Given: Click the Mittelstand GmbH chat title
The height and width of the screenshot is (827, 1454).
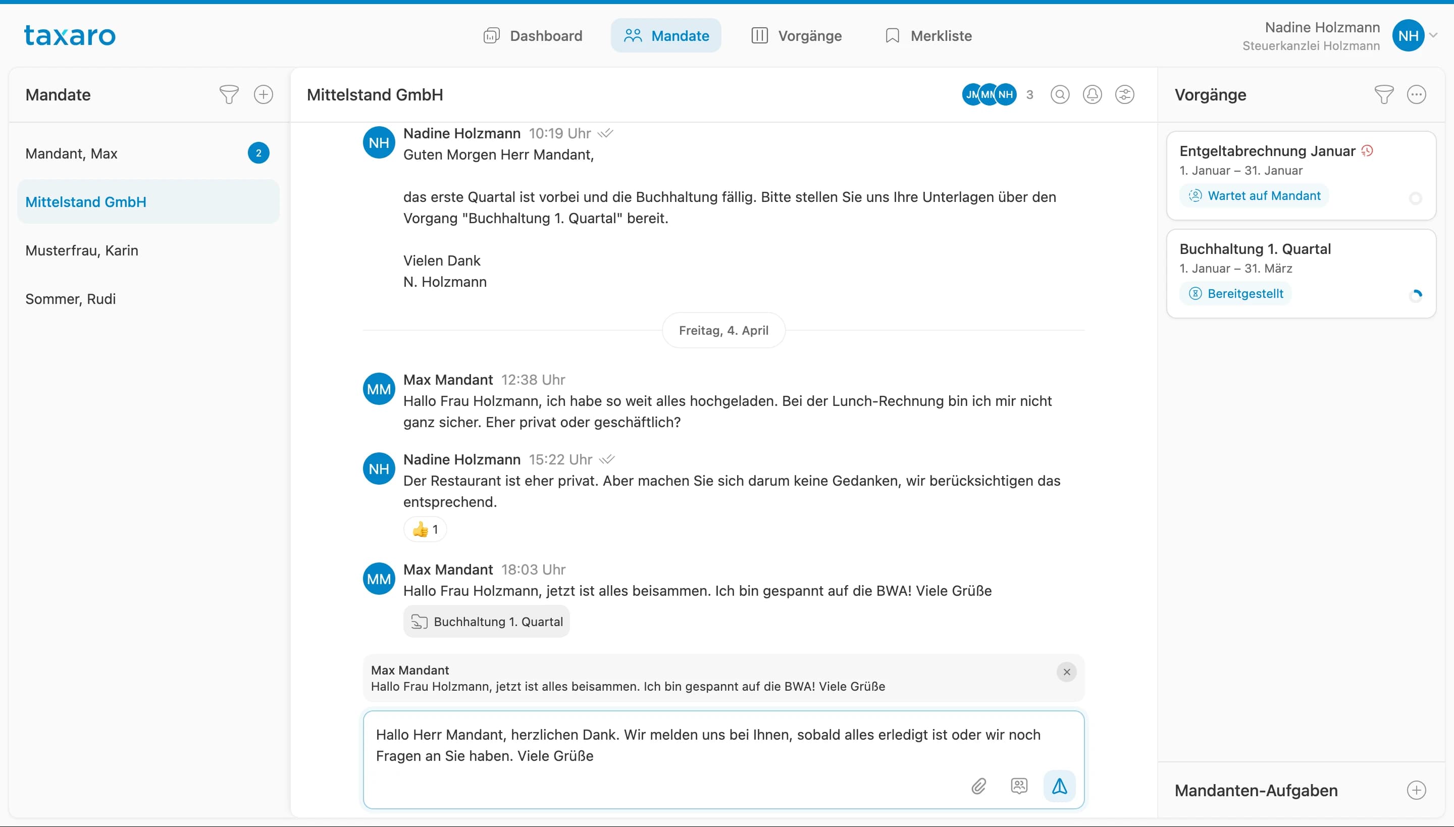Looking at the screenshot, I should (375, 95).
